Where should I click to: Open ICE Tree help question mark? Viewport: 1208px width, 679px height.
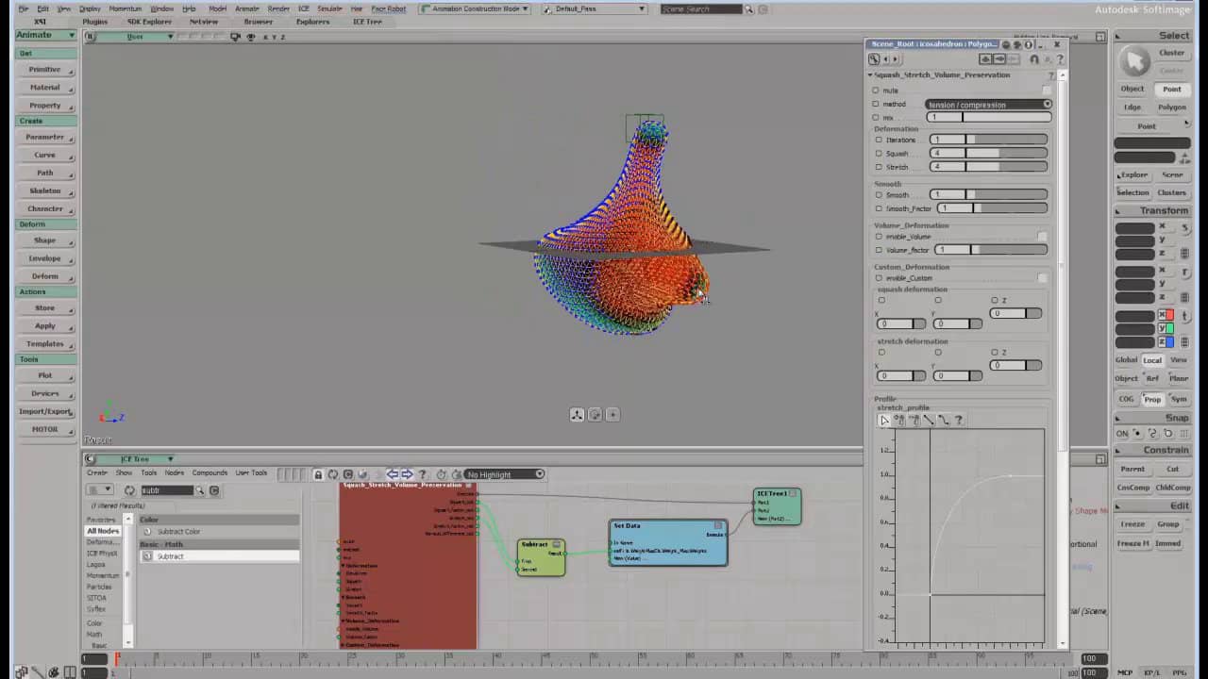[x=422, y=474]
